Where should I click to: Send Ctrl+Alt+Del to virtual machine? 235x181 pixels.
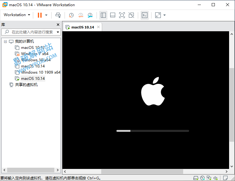tap(58, 15)
